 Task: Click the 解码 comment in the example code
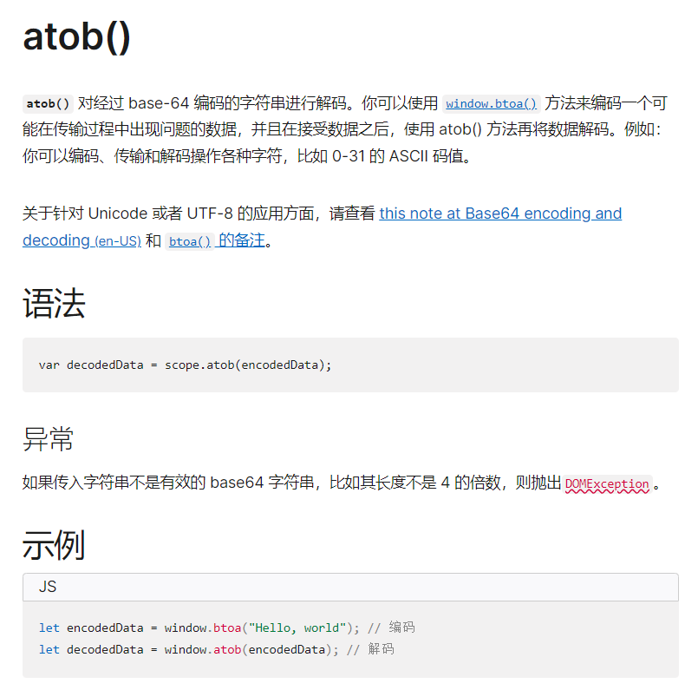click(x=381, y=649)
